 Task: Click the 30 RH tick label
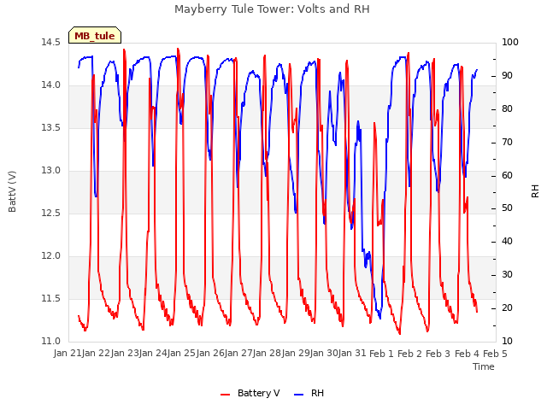coord(507,275)
